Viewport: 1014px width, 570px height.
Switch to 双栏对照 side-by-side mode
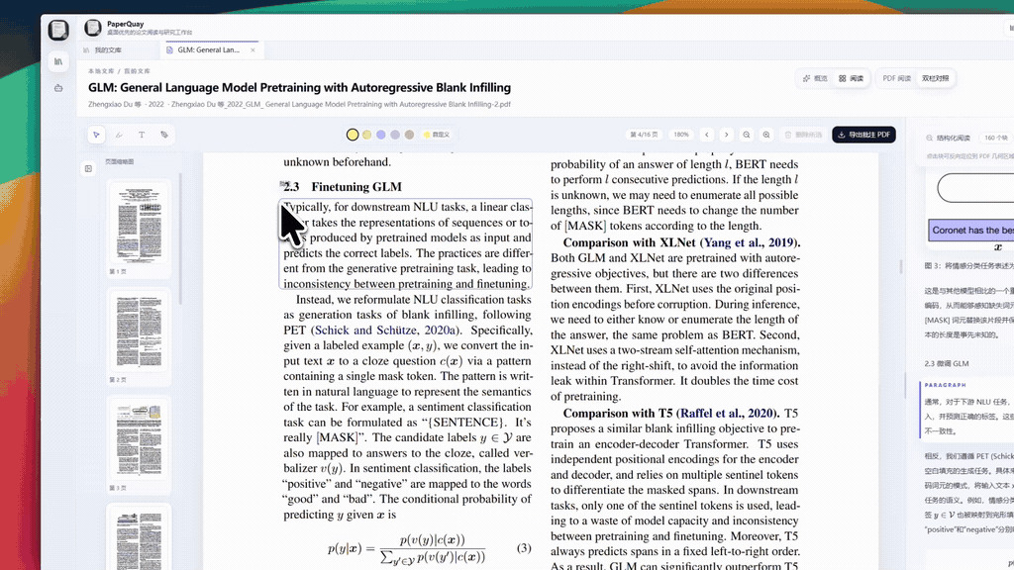[935, 78]
